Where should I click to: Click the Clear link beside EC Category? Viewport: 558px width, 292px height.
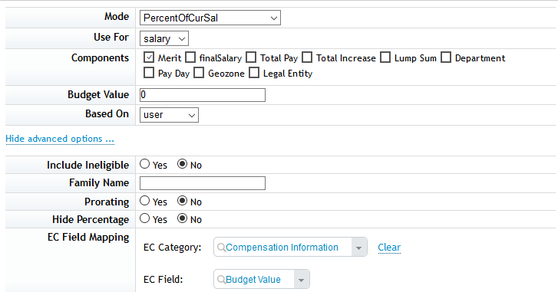point(389,248)
